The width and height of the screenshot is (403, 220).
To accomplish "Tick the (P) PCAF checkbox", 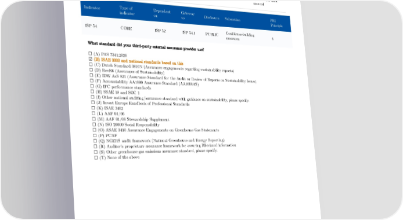I will 95,135.
